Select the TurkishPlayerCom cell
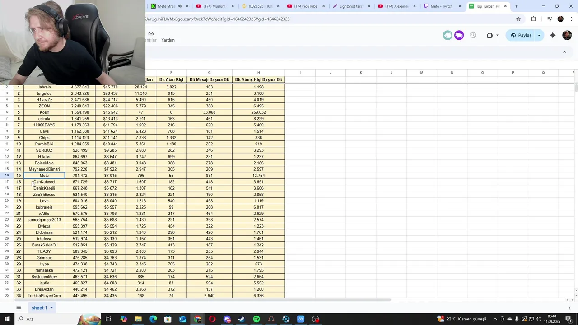The width and height of the screenshot is (578, 325). pyautogui.click(x=44, y=296)
